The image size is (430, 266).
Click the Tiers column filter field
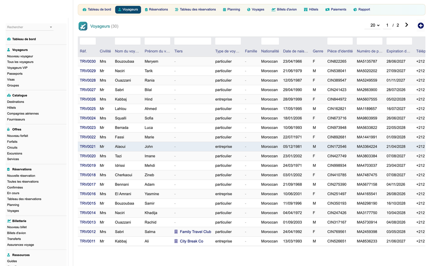pos(193,41)
